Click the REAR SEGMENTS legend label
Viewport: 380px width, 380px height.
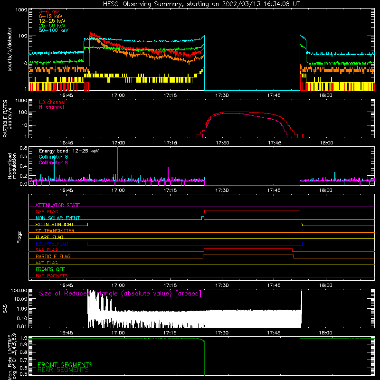pyautogui.click(x=63, y=370)
